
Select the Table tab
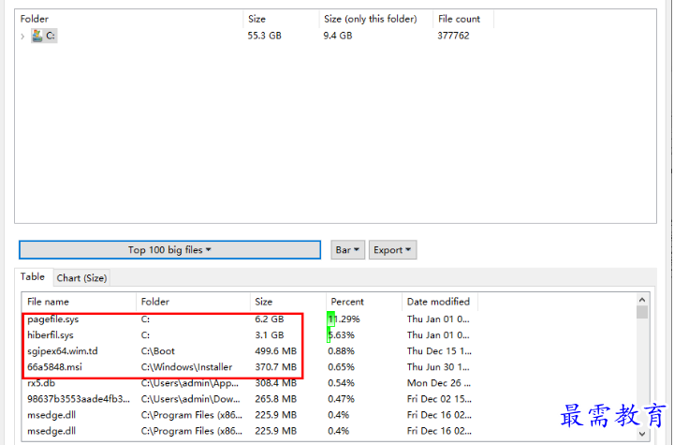[x=33, y=277]
